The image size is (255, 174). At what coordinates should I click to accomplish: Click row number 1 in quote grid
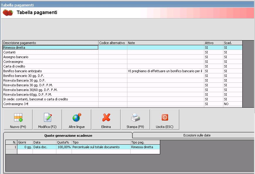click(11, 147)
